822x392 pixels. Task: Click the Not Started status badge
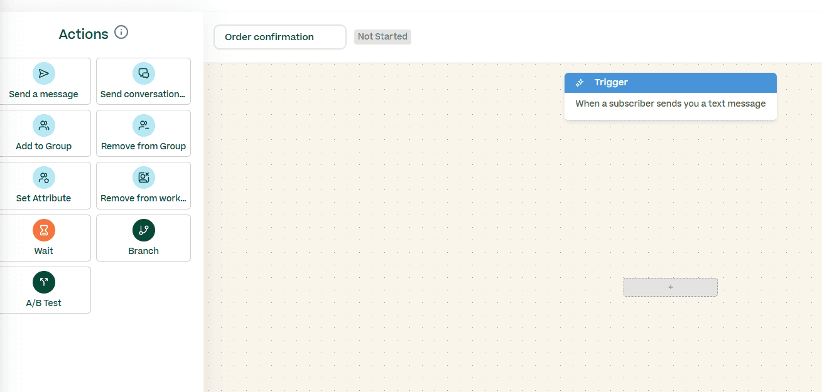coord(382,36)
